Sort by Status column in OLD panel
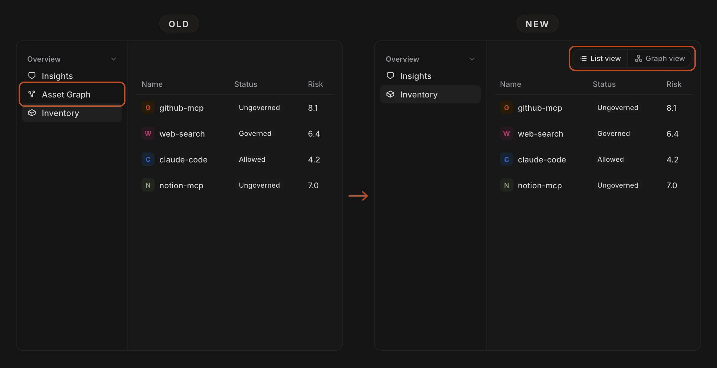 point(246,84)
